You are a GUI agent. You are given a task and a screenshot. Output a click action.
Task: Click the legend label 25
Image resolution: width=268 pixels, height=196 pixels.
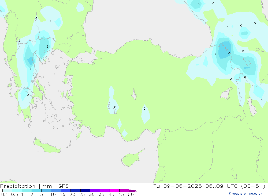click(82, 194)
